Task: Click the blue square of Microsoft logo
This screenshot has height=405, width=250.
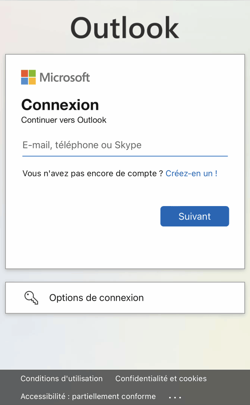Action: [25, 81]
